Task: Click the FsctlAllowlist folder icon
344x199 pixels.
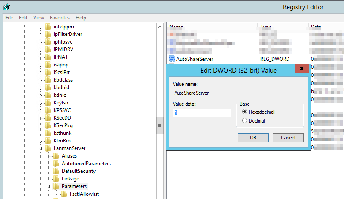Action: tap(64, 194)
